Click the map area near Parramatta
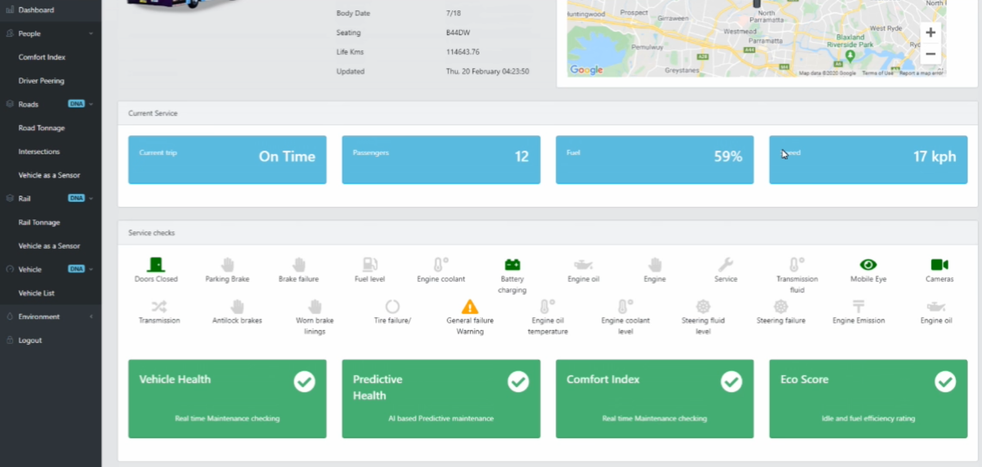 (x=765, y=41)
